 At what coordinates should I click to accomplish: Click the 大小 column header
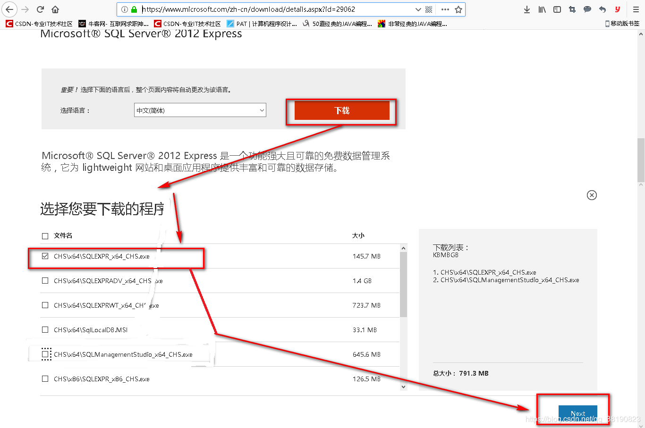(x=358, y=235)
